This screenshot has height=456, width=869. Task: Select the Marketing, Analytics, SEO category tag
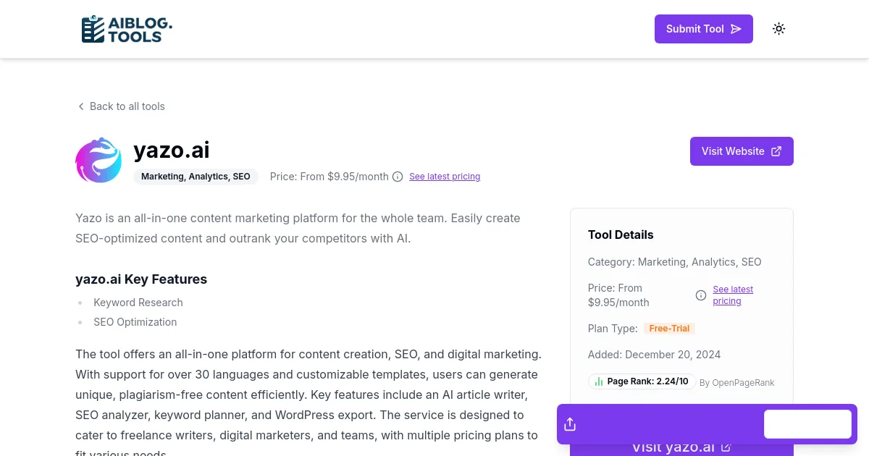coord(196,177)
